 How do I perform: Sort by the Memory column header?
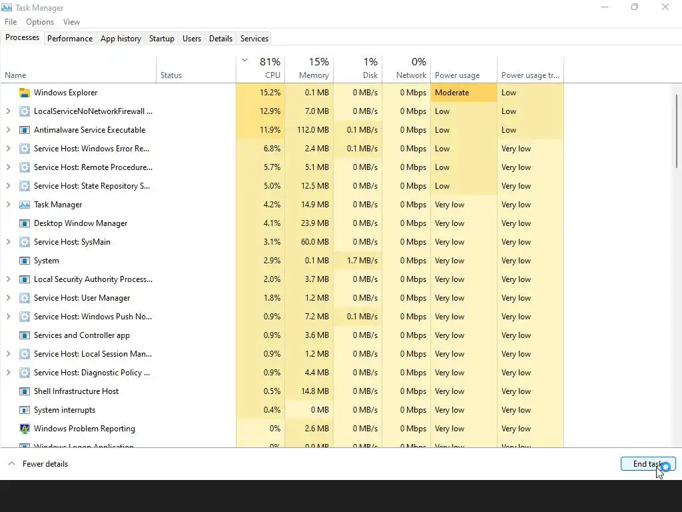point(309,69)
